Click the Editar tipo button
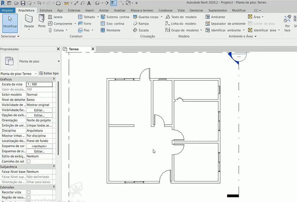This screenshot has height=202, width=297. (49, 73)
